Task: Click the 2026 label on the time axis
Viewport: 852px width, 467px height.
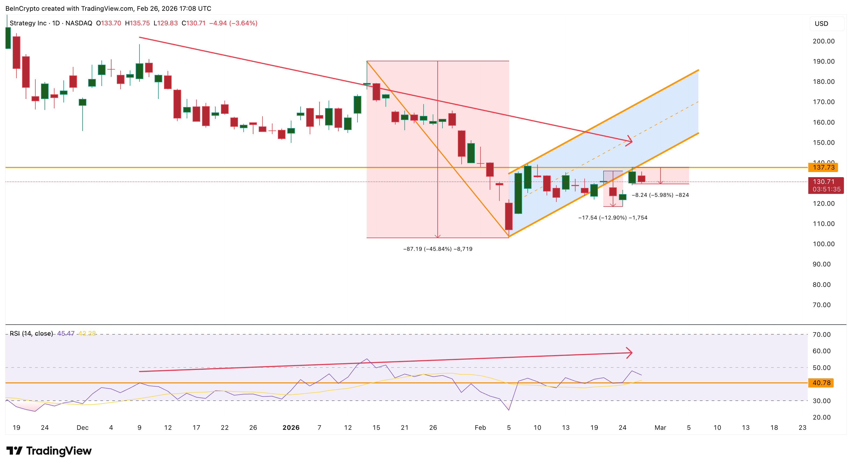Action: point(291,427)
